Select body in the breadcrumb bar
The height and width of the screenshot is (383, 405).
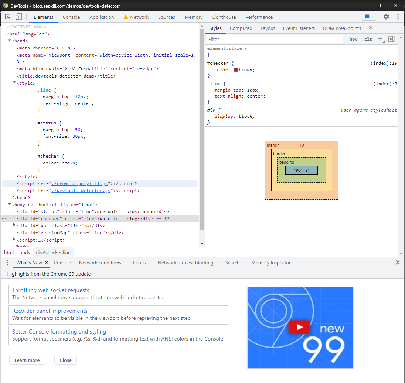[x=25, y=252]
